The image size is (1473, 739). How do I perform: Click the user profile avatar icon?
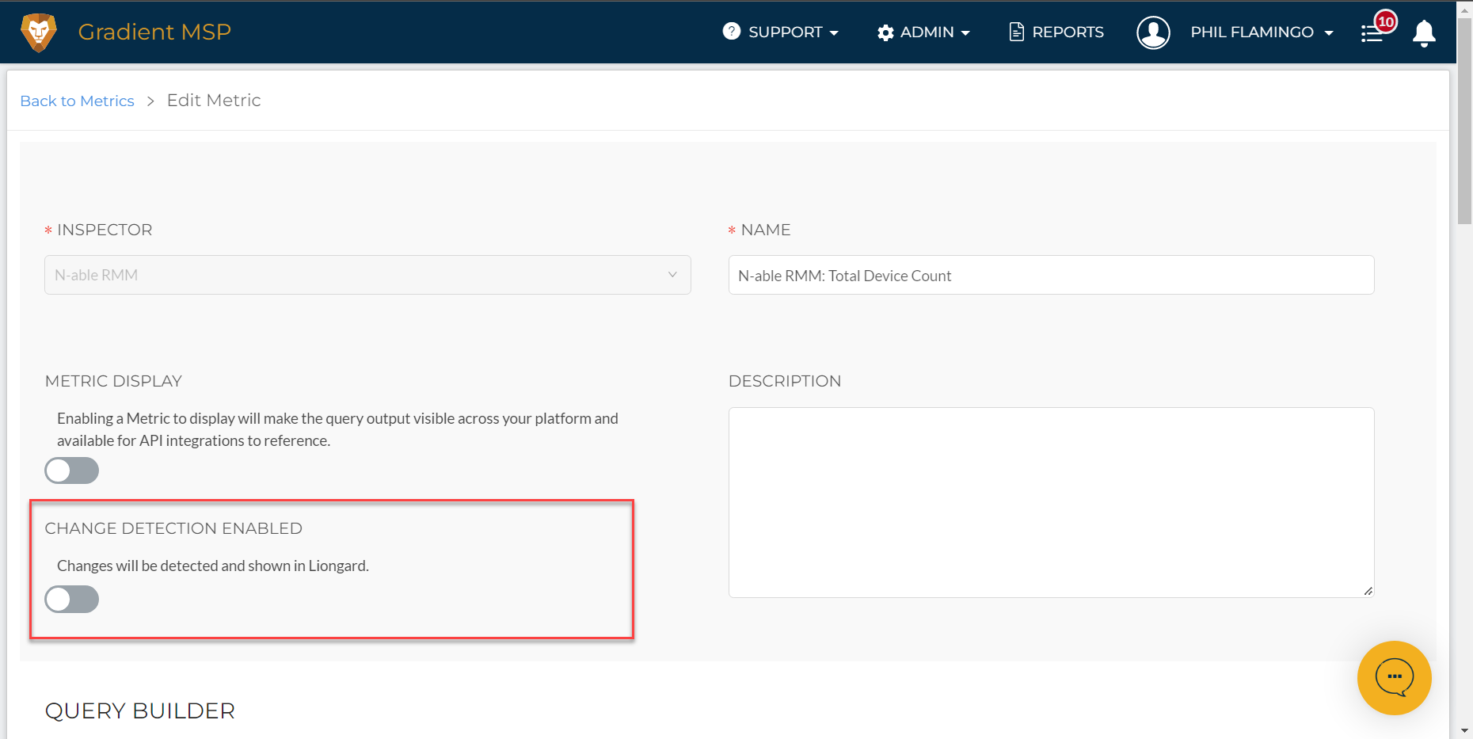[1153, 32]
